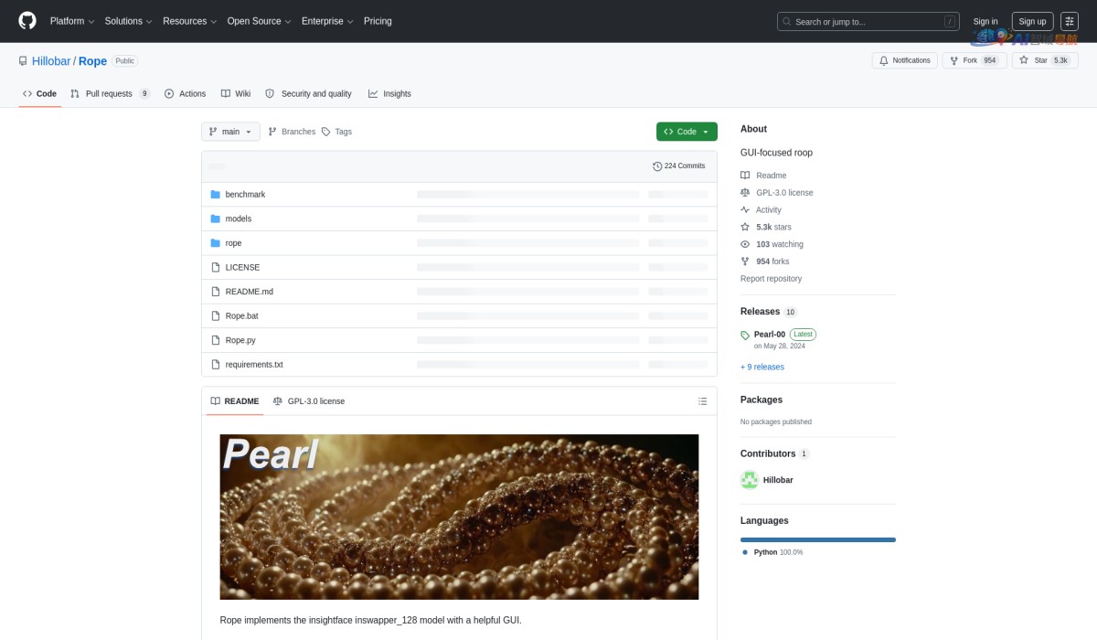The width and height of the screenshot is (1097, 640).
Task: Click the + 9 releases link
Action: [x=762, y=367]
